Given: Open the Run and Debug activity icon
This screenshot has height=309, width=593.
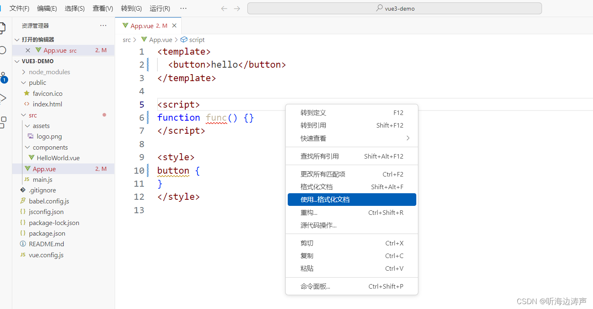Looking at the screenshot, I should [x=3, y=98].
